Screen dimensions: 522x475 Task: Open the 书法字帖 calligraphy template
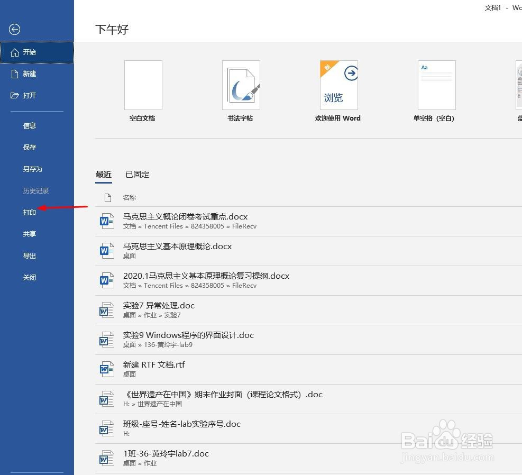[241, 91]
